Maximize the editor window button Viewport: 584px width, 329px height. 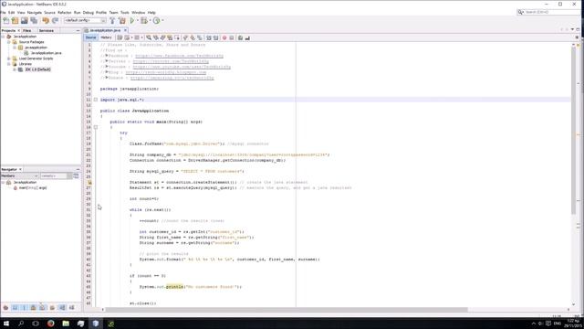[578, 29]
